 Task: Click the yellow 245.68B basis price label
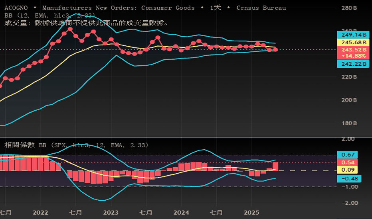pyautogui.click(x=353, y=42)
